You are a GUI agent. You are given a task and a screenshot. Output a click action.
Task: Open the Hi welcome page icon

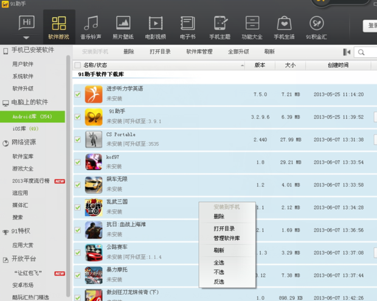tap(27, 23)
